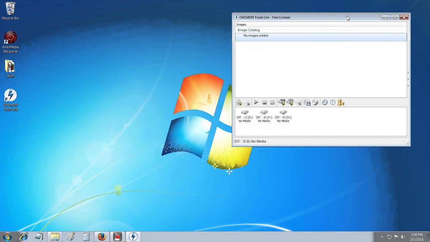Screen dimensions: 430x242
Task: Open the Windows Start menu
Action: (x=7, y=237)
